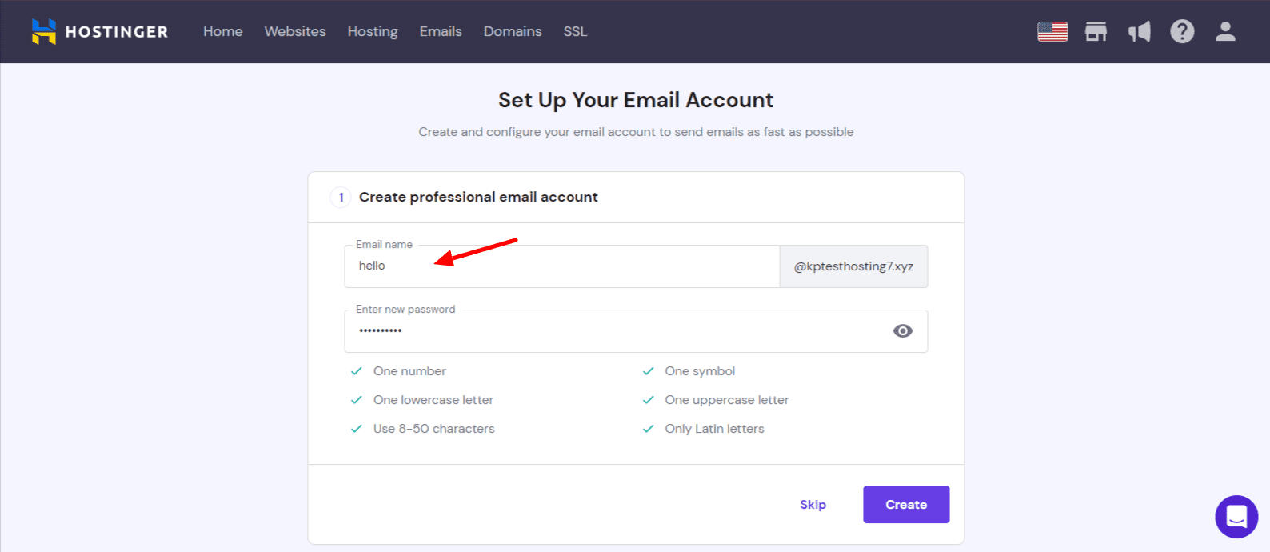Screen dimensions: 1270x552
Task: Open the Websites menu
Action: 295,31
